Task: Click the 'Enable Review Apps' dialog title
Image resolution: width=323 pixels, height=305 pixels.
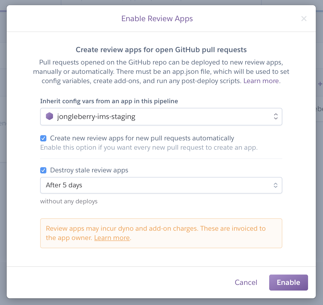Action: pyautogui.click(x=157, y=19)
